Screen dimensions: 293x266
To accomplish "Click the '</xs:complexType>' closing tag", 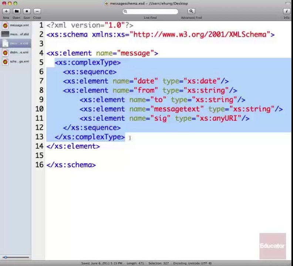I will [90, 137].
